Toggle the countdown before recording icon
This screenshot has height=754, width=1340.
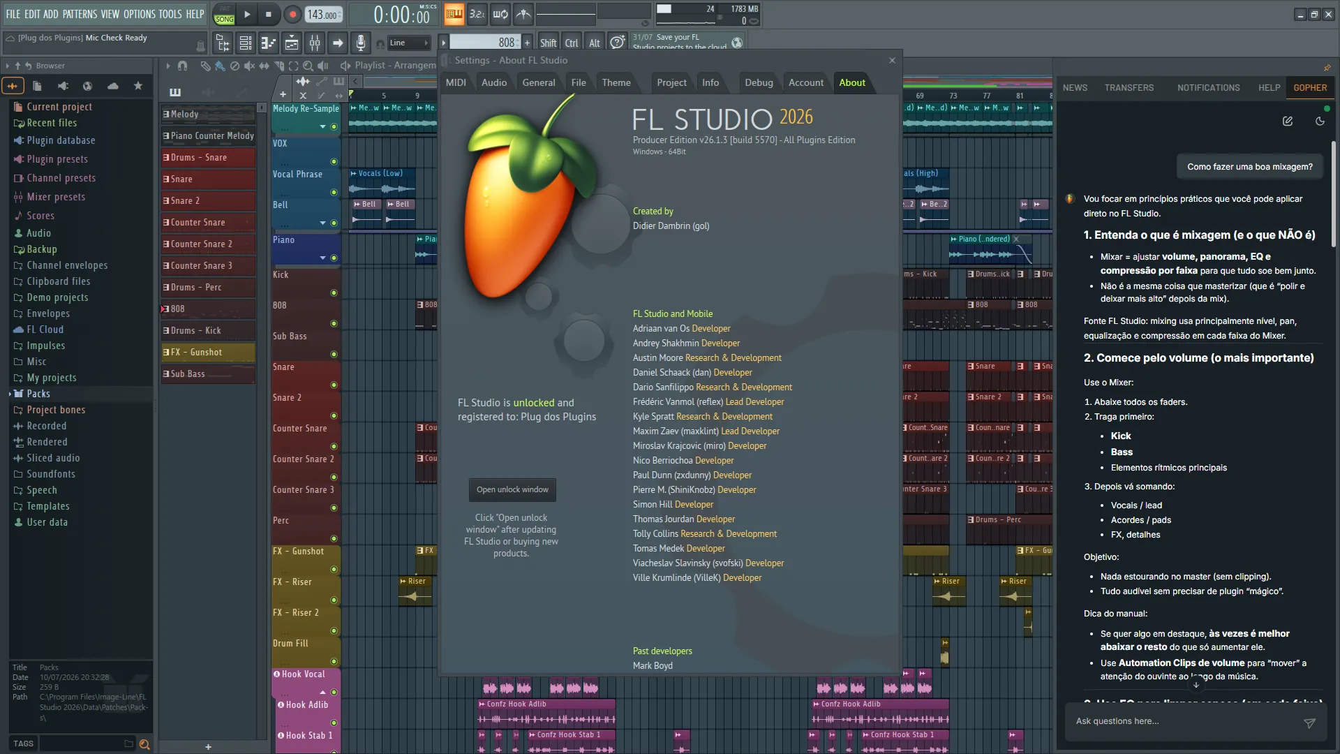click(477, 14)
